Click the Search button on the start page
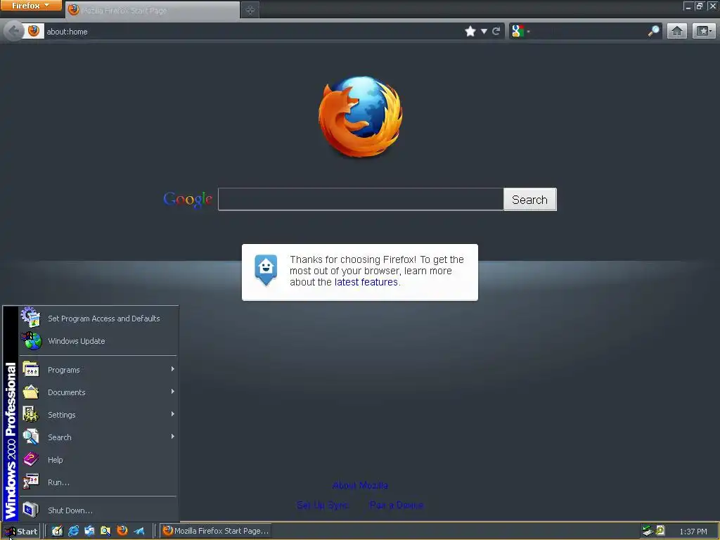 tap(530, 199)
